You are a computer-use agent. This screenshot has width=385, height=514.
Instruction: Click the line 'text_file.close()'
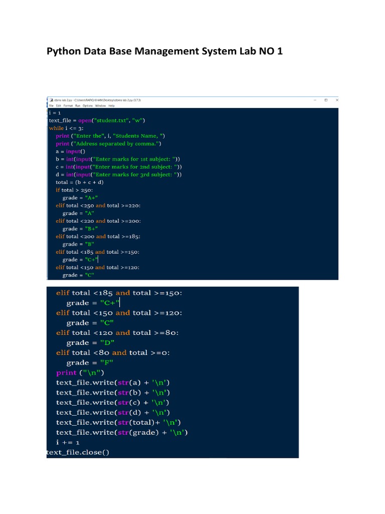(78, 452)
